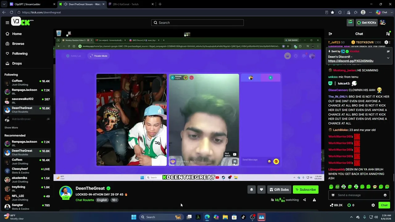Open chat settings gear
The width and height of the screenshot is (395, 222).
[x=373, y=205]
